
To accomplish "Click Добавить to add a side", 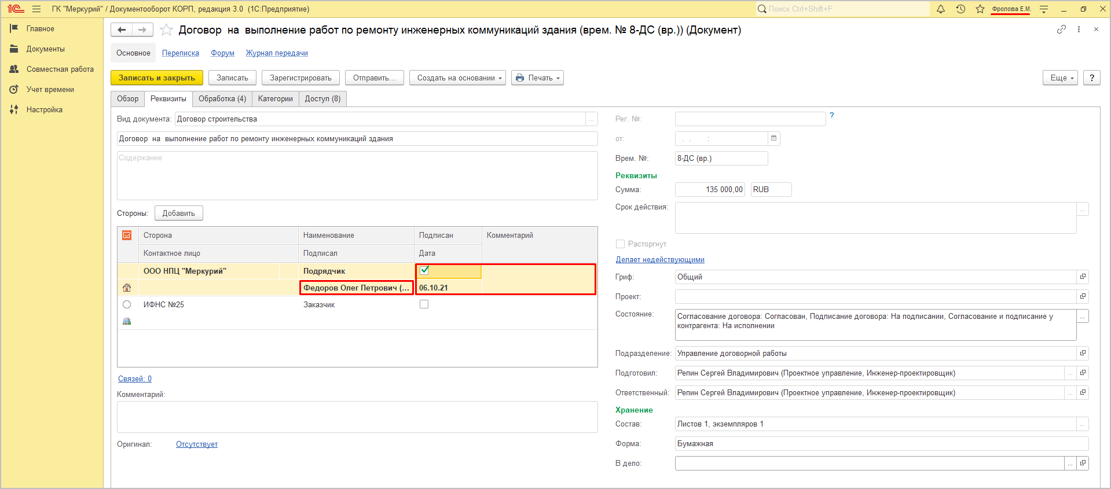I will pyautogui.click(x=179, y=214).
